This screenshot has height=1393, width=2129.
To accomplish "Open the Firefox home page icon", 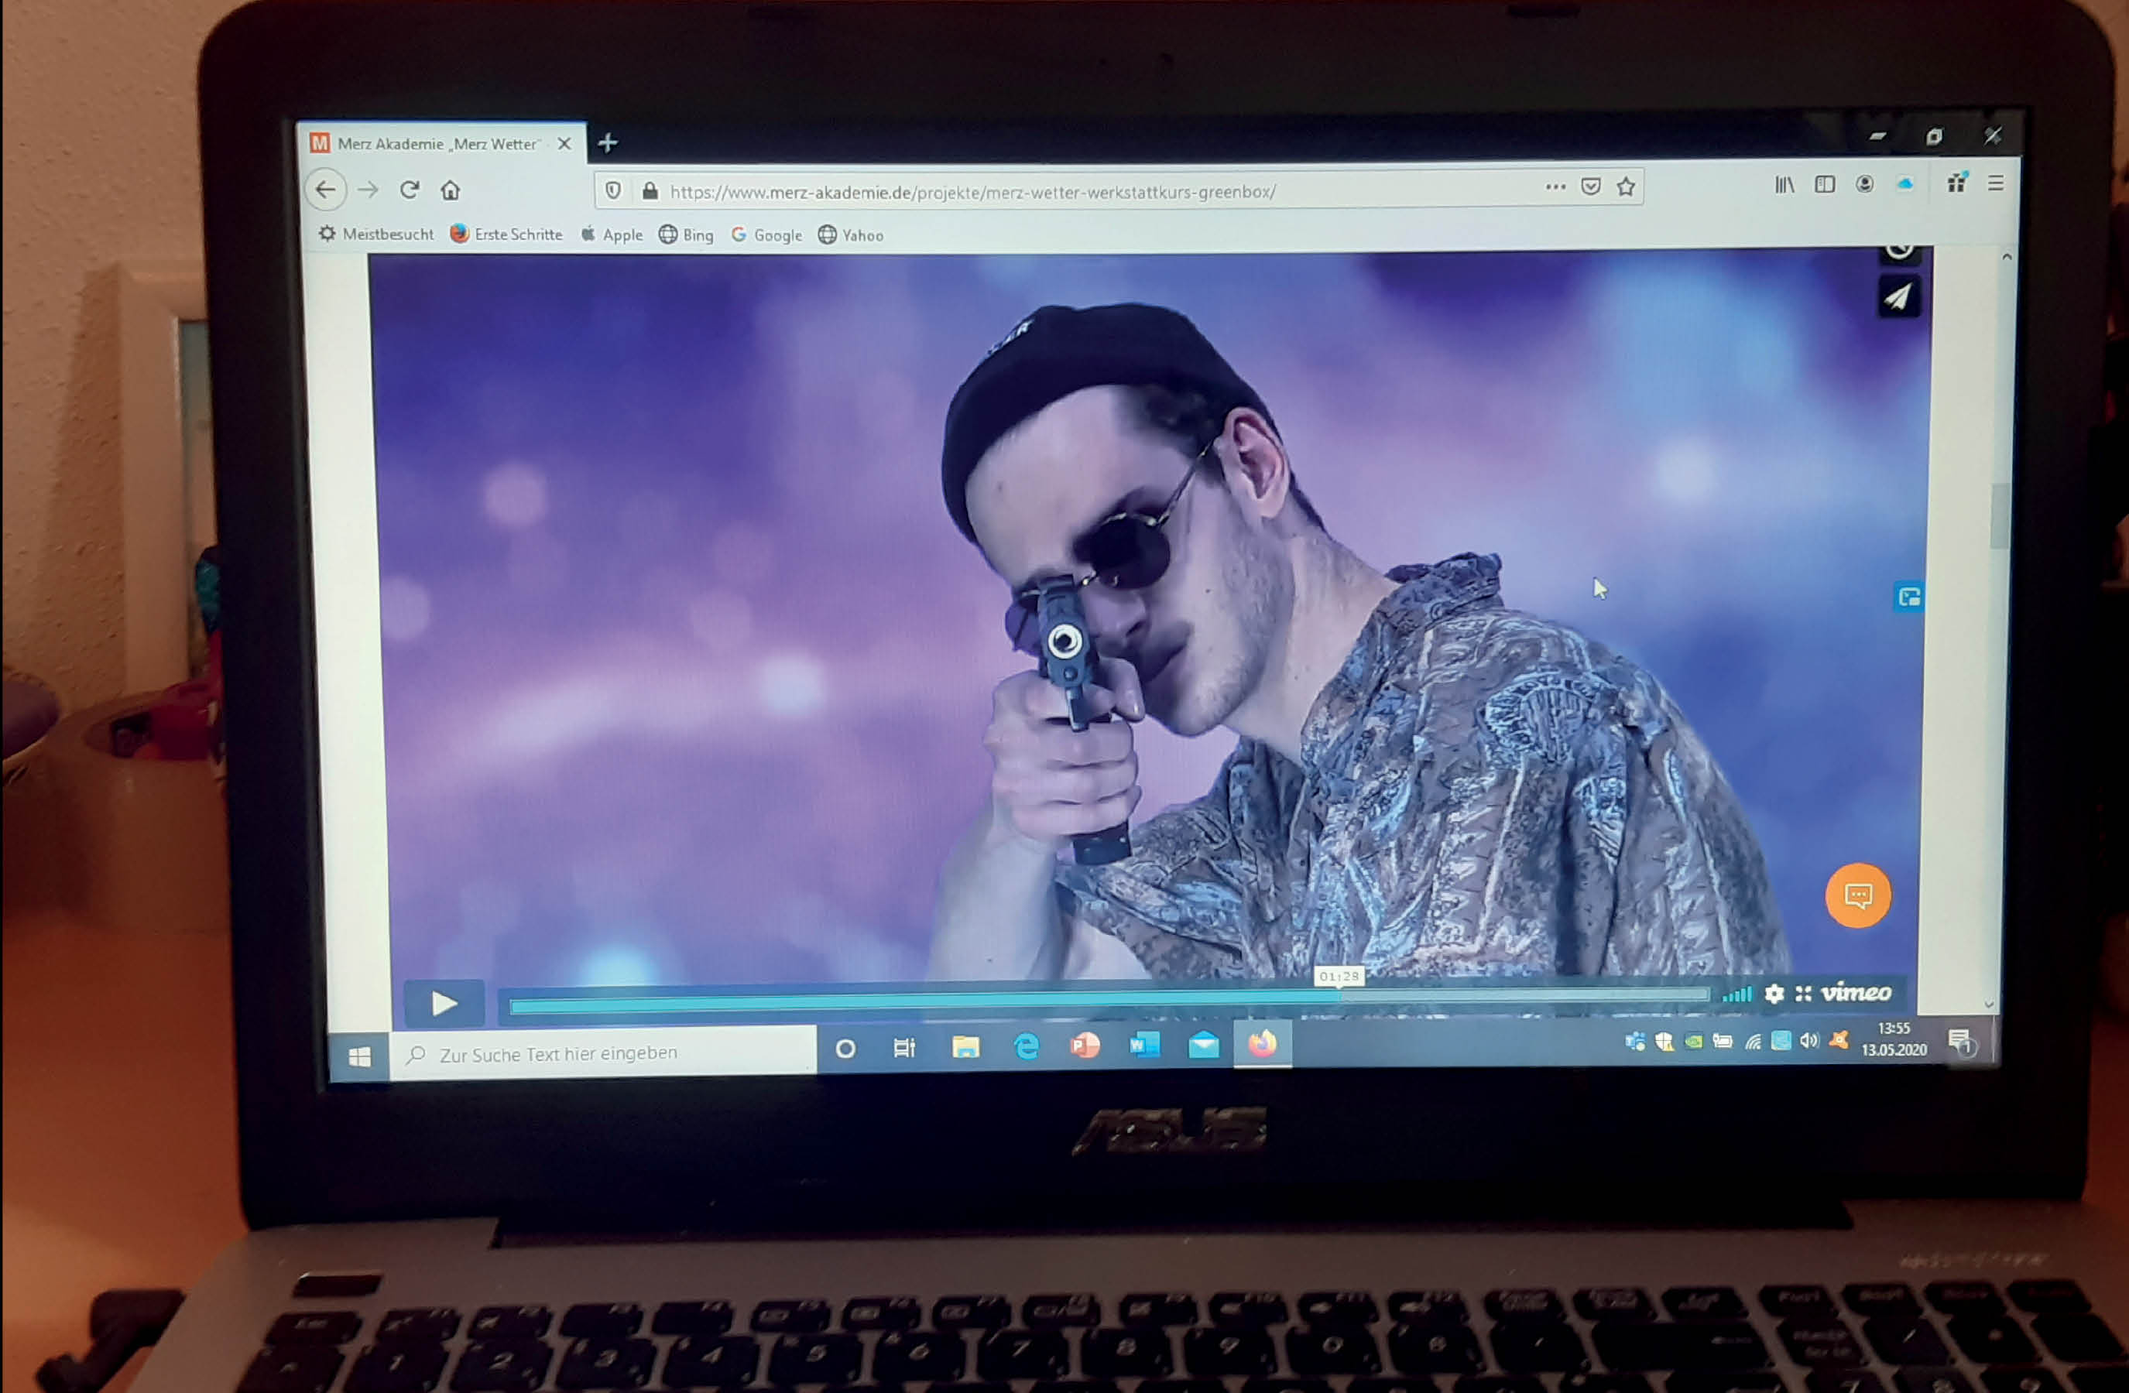I will tap(450, 190).
